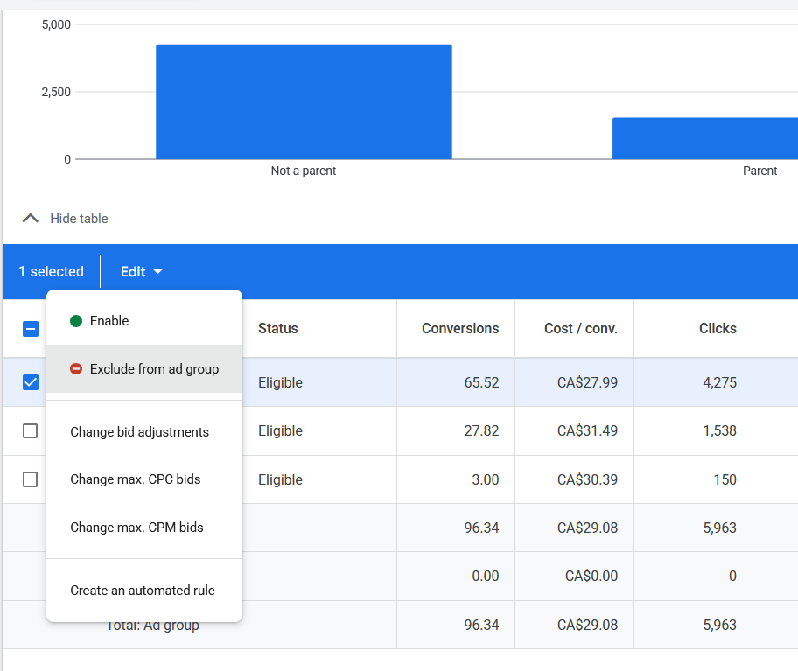Viewport: 798px width, 671px height.
Task: Click the 'Not a parent' axis label
Action: click(x=304, y=171)
